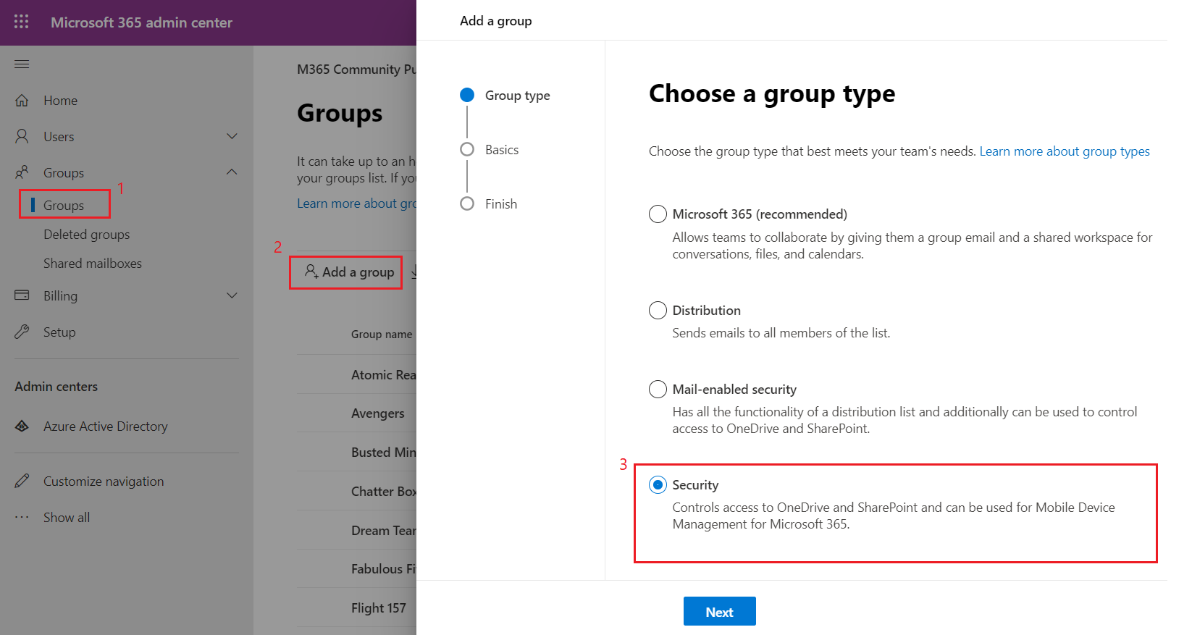The height and width of the screenshot is (635, 1192).
Task: Open the app launcher waffle icon
Action: [x=22, y=22]
